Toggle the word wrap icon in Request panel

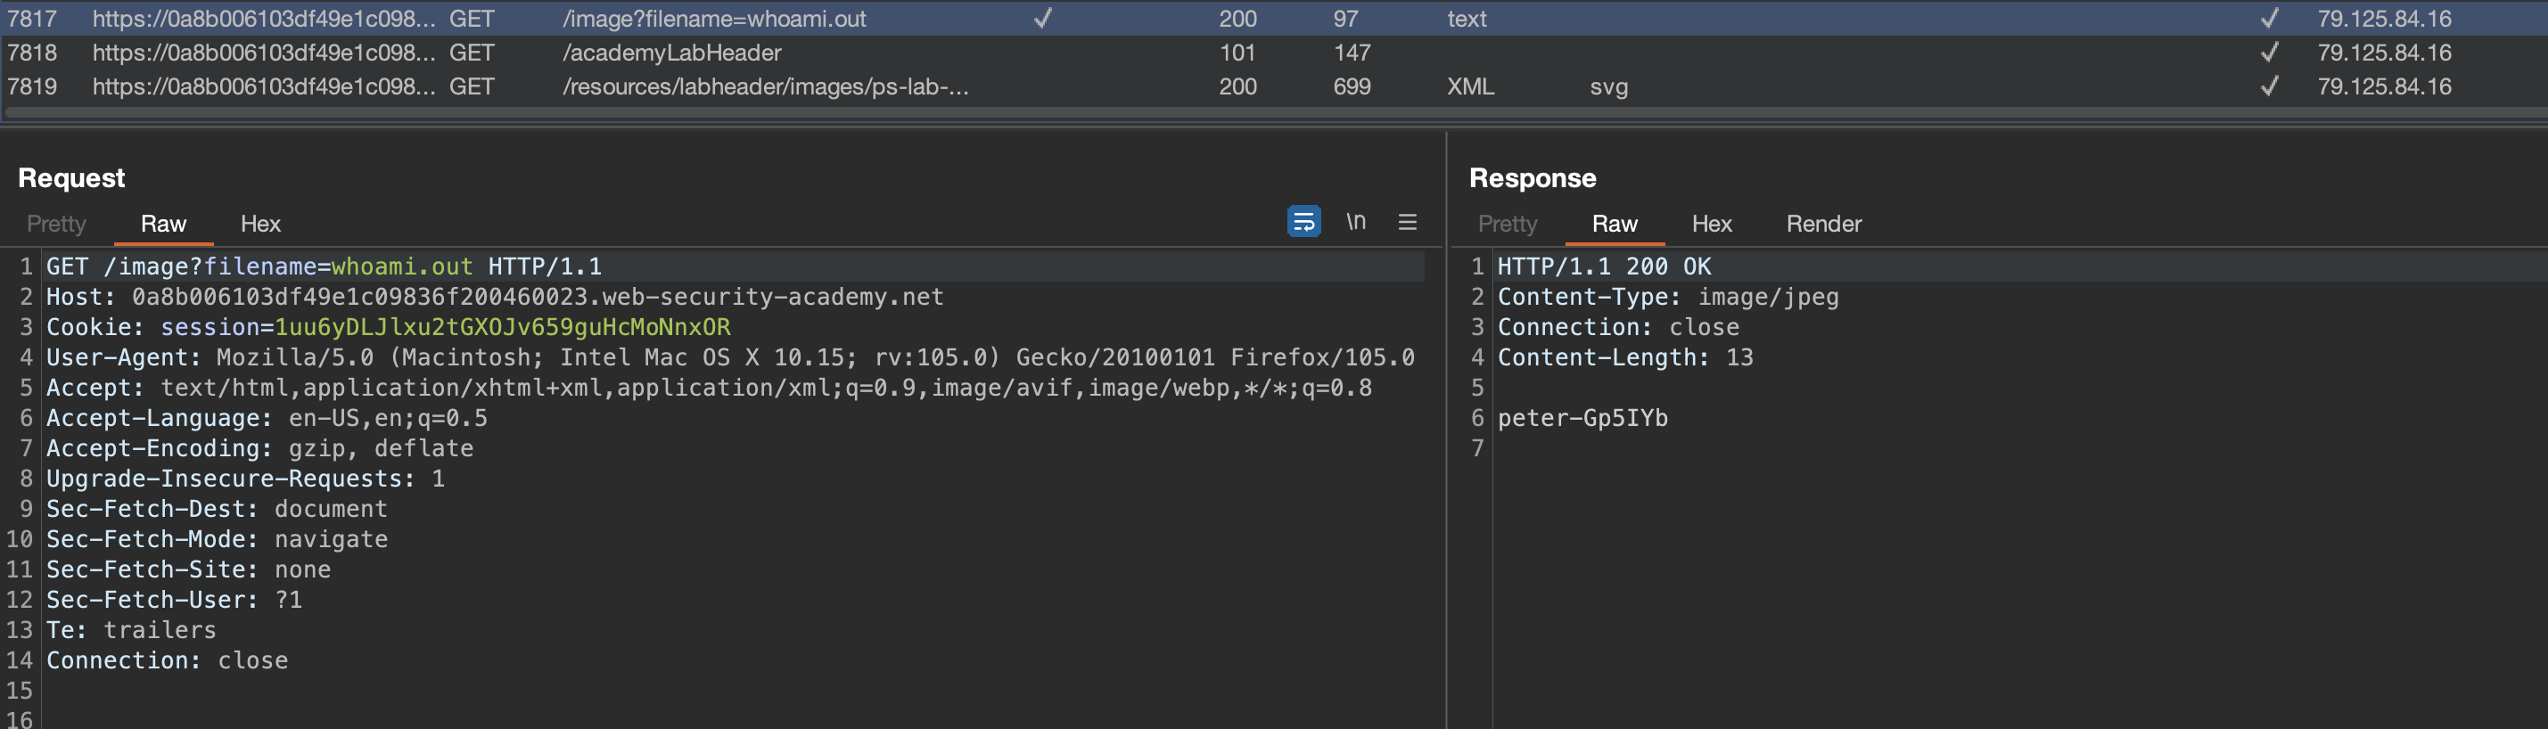[1303, 222]
